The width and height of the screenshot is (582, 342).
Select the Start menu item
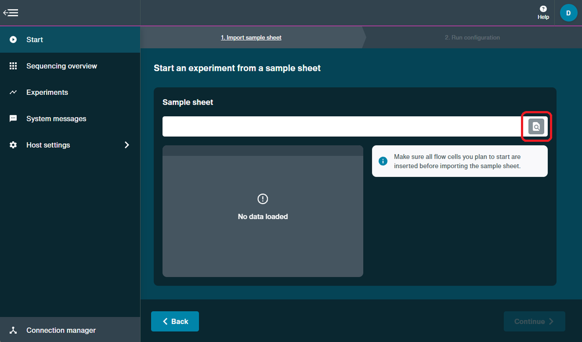pos(70,40)
